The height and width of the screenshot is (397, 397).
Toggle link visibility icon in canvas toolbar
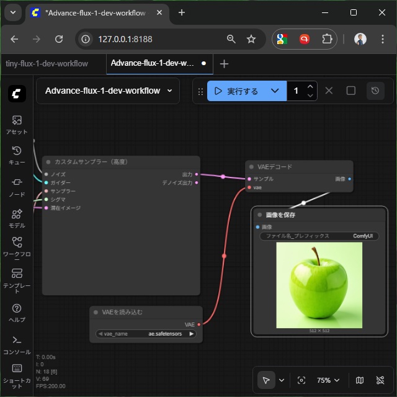click(380, 380)
